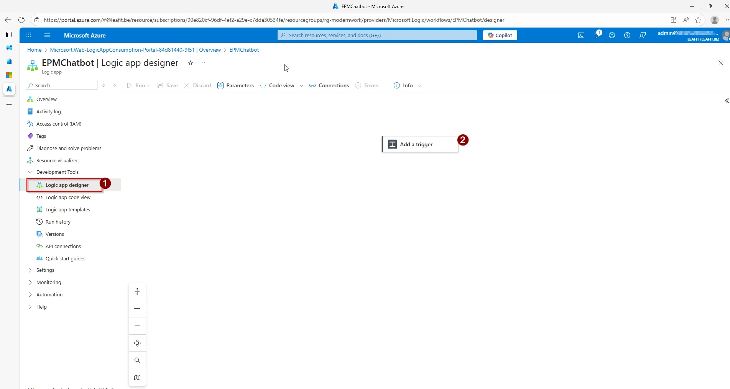Click into the sidebar Search box

tap(61, 85)
